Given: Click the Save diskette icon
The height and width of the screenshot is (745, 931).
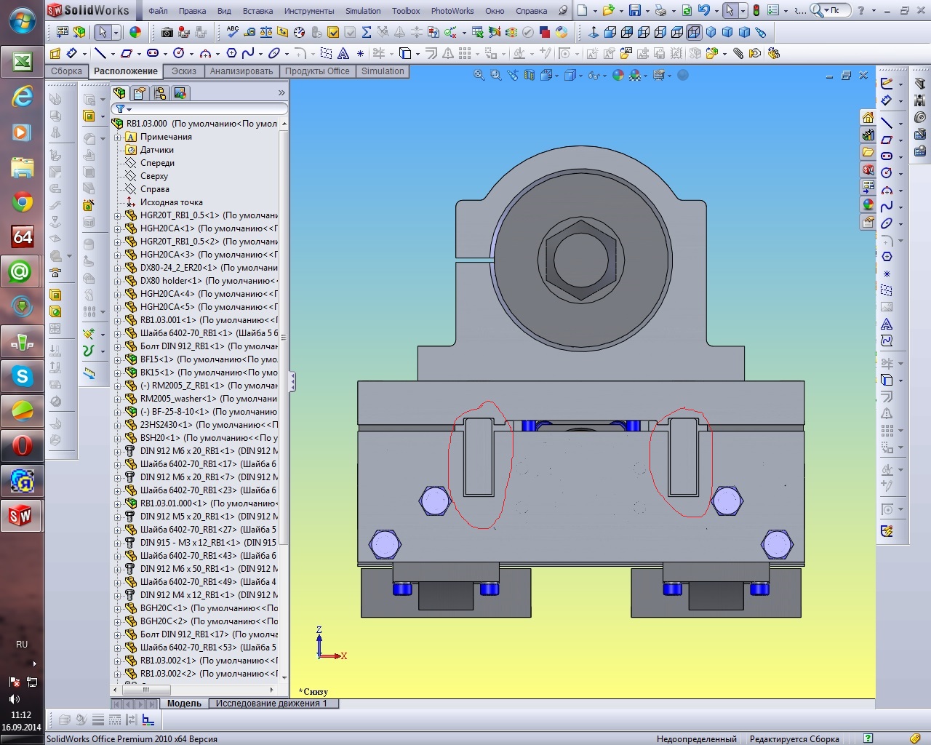Looking at the screenshot, I should point(635,10).
